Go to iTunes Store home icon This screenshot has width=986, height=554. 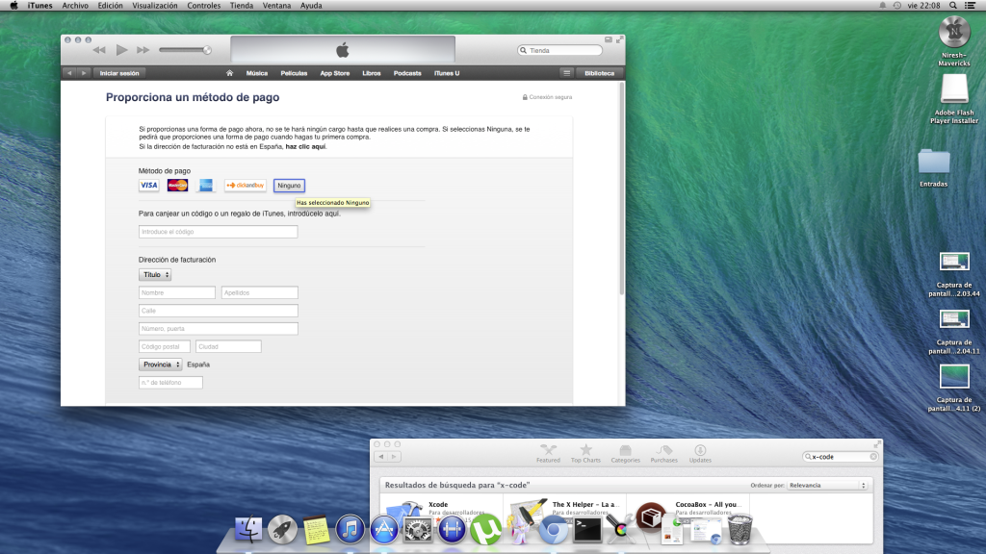(229, 73)
